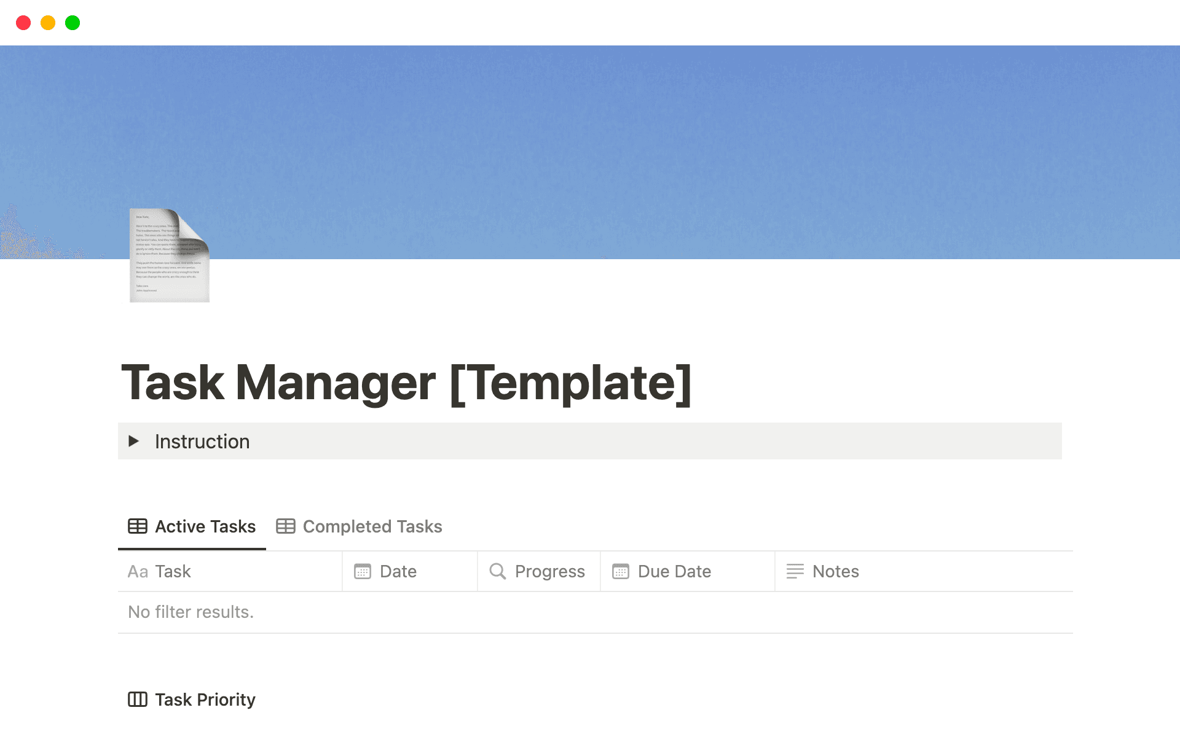Click the green zoom traffic light button
The width and height of the screenshot is (1180, 737).
73,22
